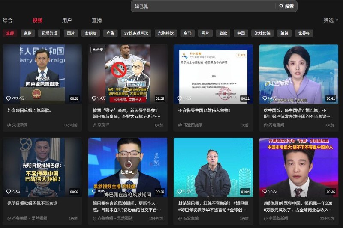This screenshot has width=343, height=228.
Task: Click the heart icon showing 6.0万
Action: [265, 98]
